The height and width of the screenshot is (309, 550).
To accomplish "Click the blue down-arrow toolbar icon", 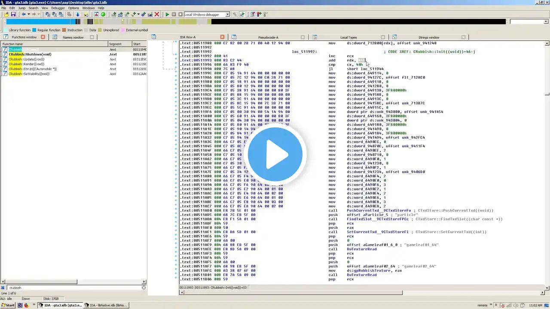I will (78, 14).
